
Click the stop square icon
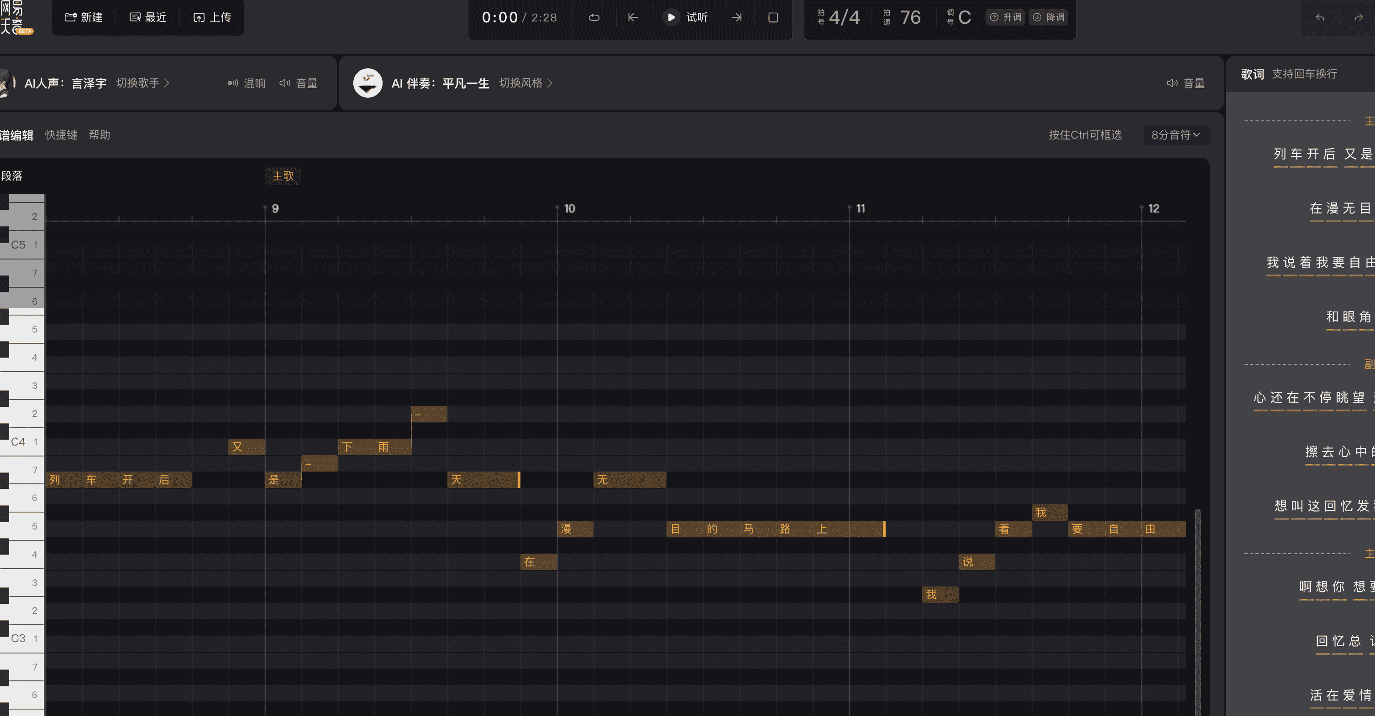click(x=772, y=18)
